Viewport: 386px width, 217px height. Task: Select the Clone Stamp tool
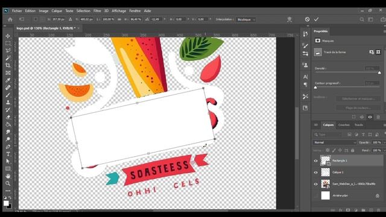(x=8, y=102)
